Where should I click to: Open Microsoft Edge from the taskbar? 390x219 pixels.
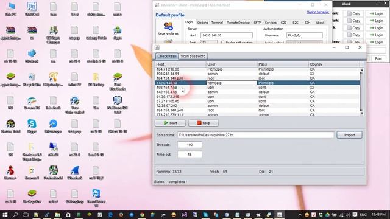tap(110, 215)
